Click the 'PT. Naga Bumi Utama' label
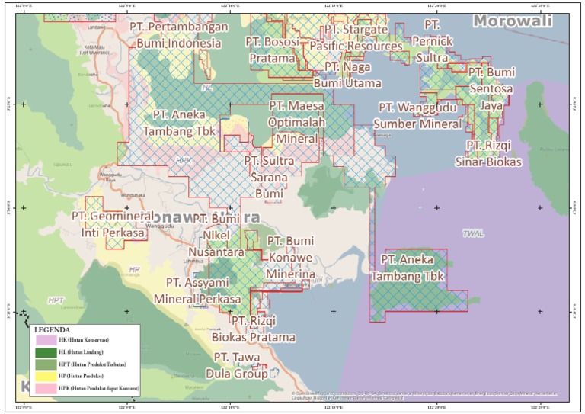585x414 pixels. coord(347,75)
